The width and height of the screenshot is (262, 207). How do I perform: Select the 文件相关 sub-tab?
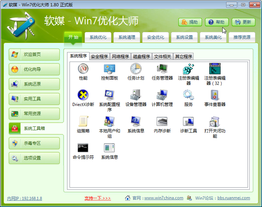[163, 57]
